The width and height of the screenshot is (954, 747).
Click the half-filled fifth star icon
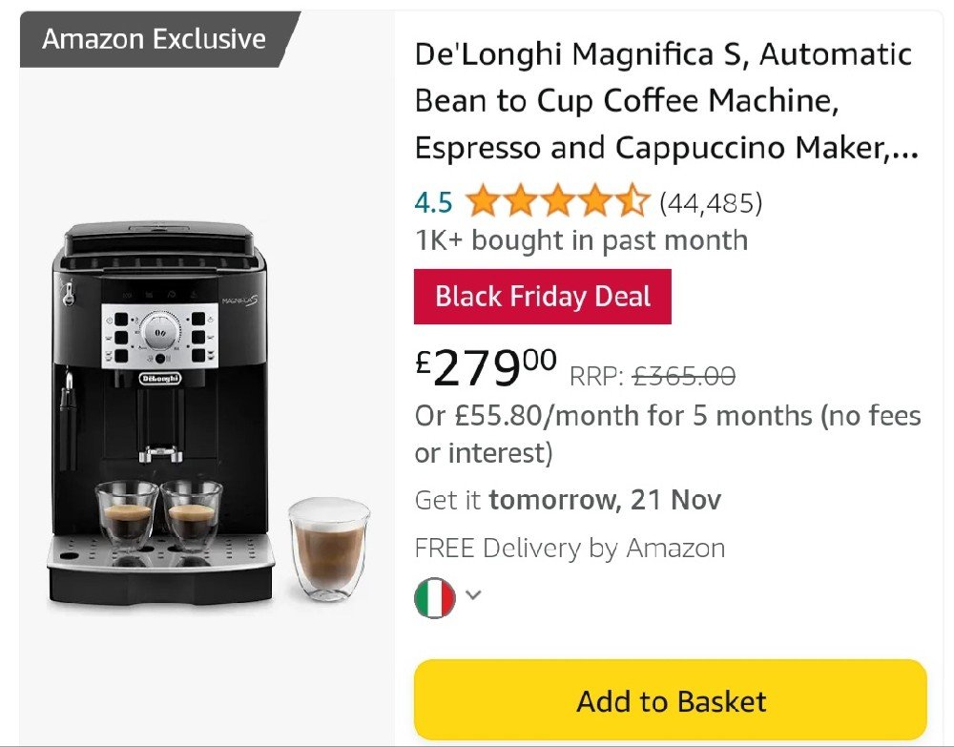(x=633, y=200)
